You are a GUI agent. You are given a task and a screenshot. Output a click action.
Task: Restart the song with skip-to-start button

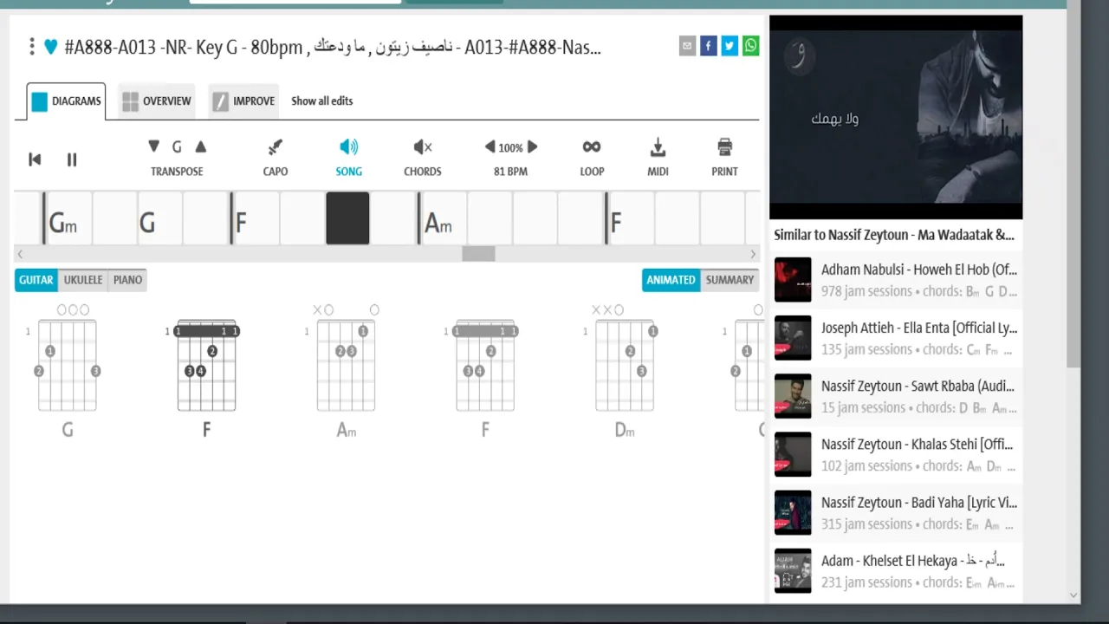35,159
